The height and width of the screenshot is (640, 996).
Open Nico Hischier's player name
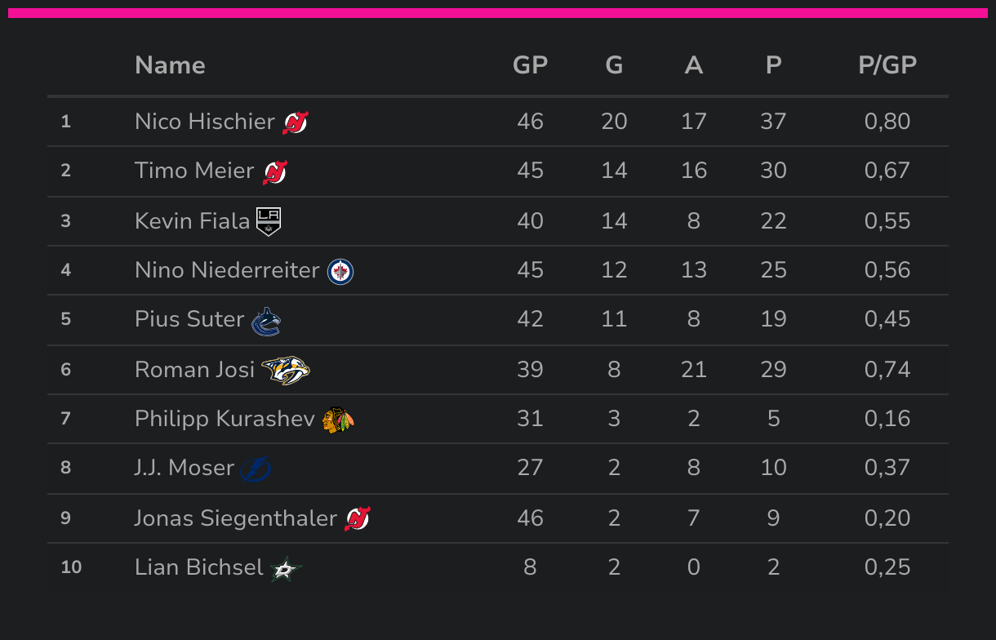coord(204,122)
